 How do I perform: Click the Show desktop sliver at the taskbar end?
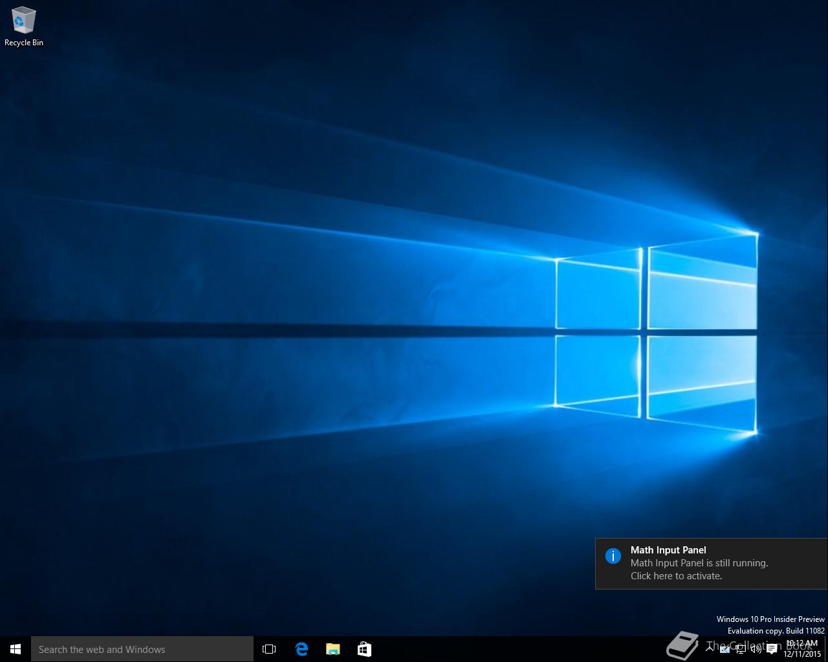click(826, 649)
